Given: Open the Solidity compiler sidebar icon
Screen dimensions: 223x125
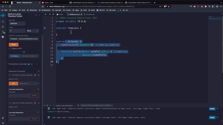Looking at the screenshot, I should [x=3, y=32].
